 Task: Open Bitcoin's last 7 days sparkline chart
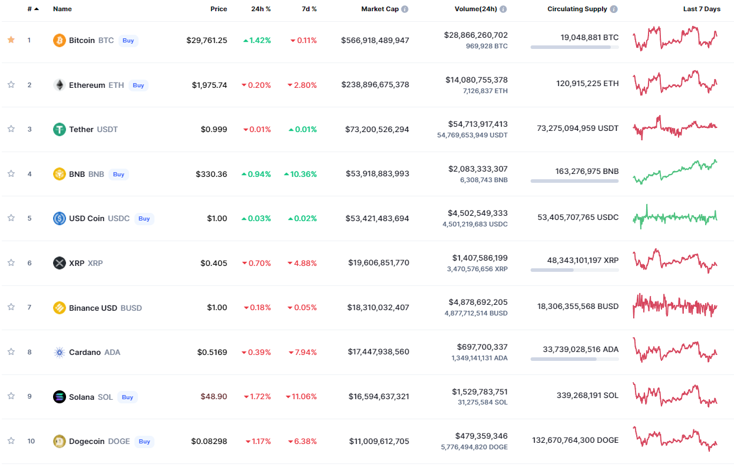pyautogui.click(x=675, y=39)
